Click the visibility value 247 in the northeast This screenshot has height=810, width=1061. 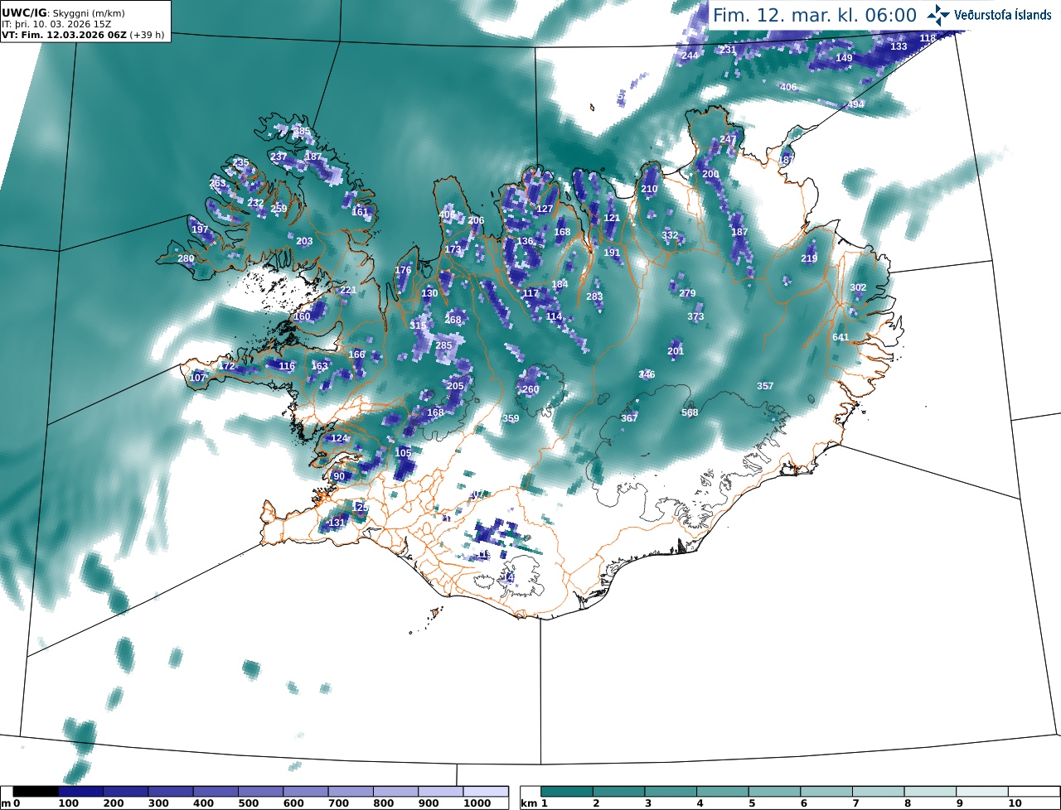pos(728,139)
